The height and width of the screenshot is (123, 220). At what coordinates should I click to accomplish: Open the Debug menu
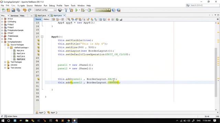point(52,5)
